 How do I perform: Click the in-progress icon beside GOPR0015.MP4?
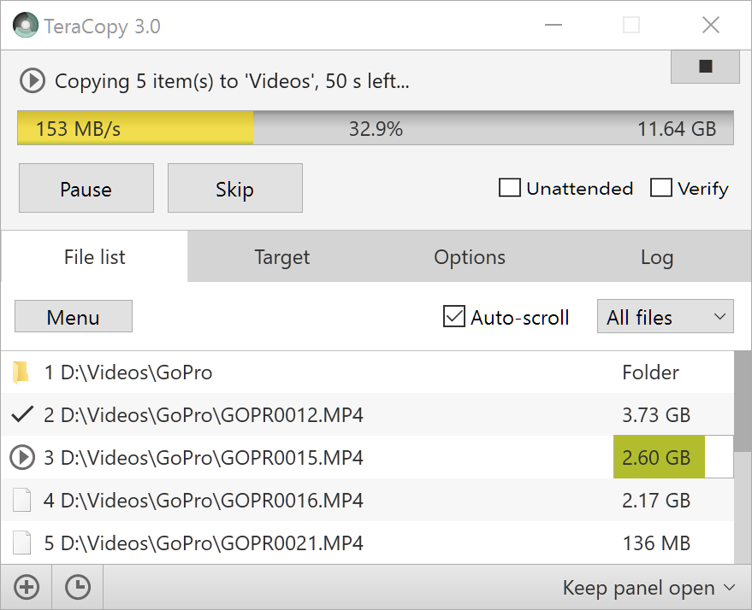pos(21,458)
